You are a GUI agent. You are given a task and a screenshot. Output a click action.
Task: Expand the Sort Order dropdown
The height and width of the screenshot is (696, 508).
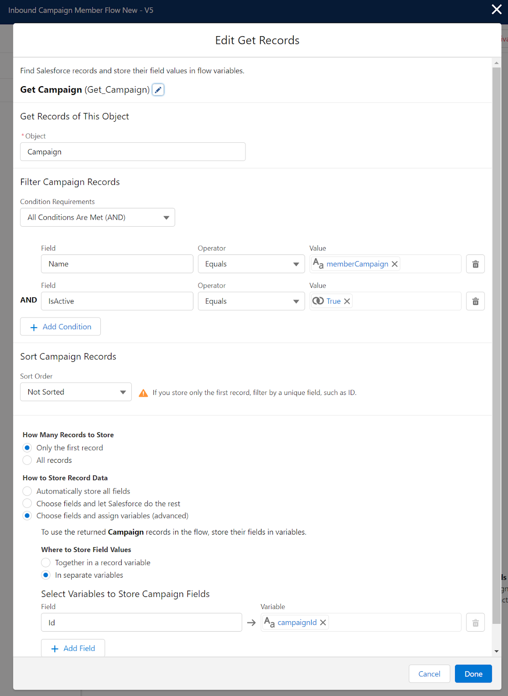(76, 392)
